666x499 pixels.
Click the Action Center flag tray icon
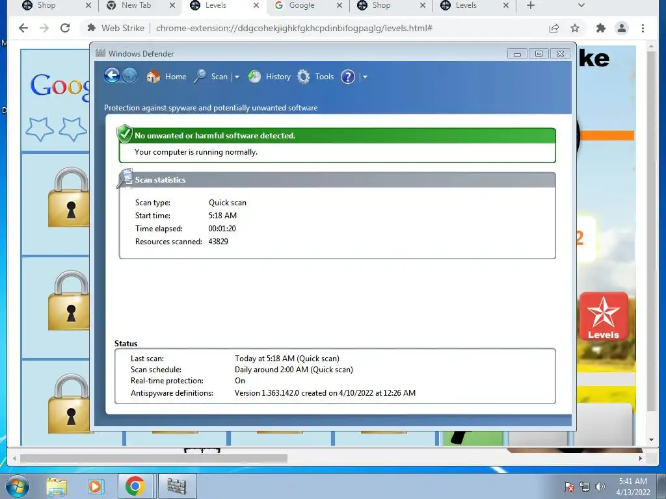coord(569,487)
